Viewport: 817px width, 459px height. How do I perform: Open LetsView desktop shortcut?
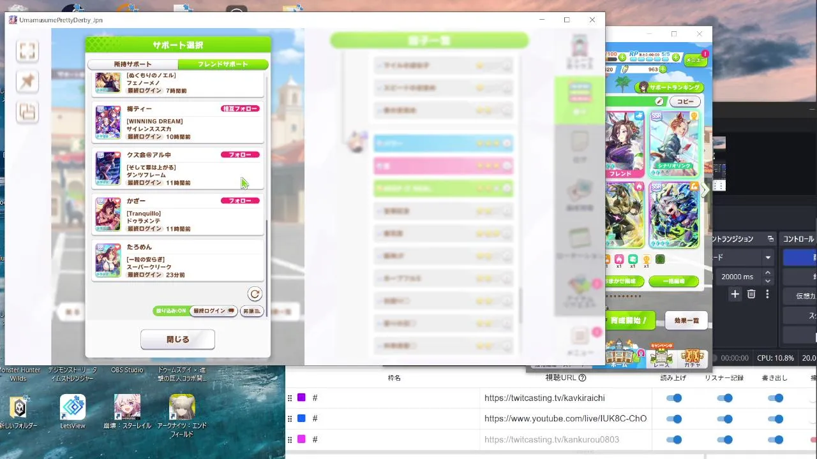click(73, 411)
